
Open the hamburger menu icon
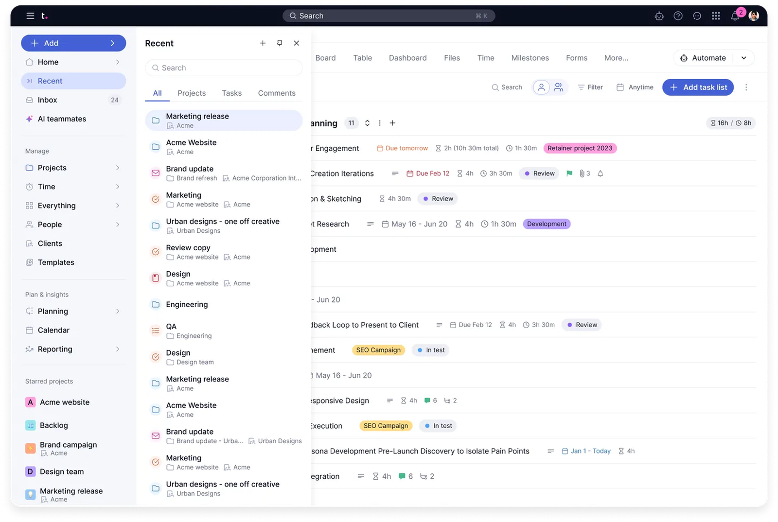point(30,16)
